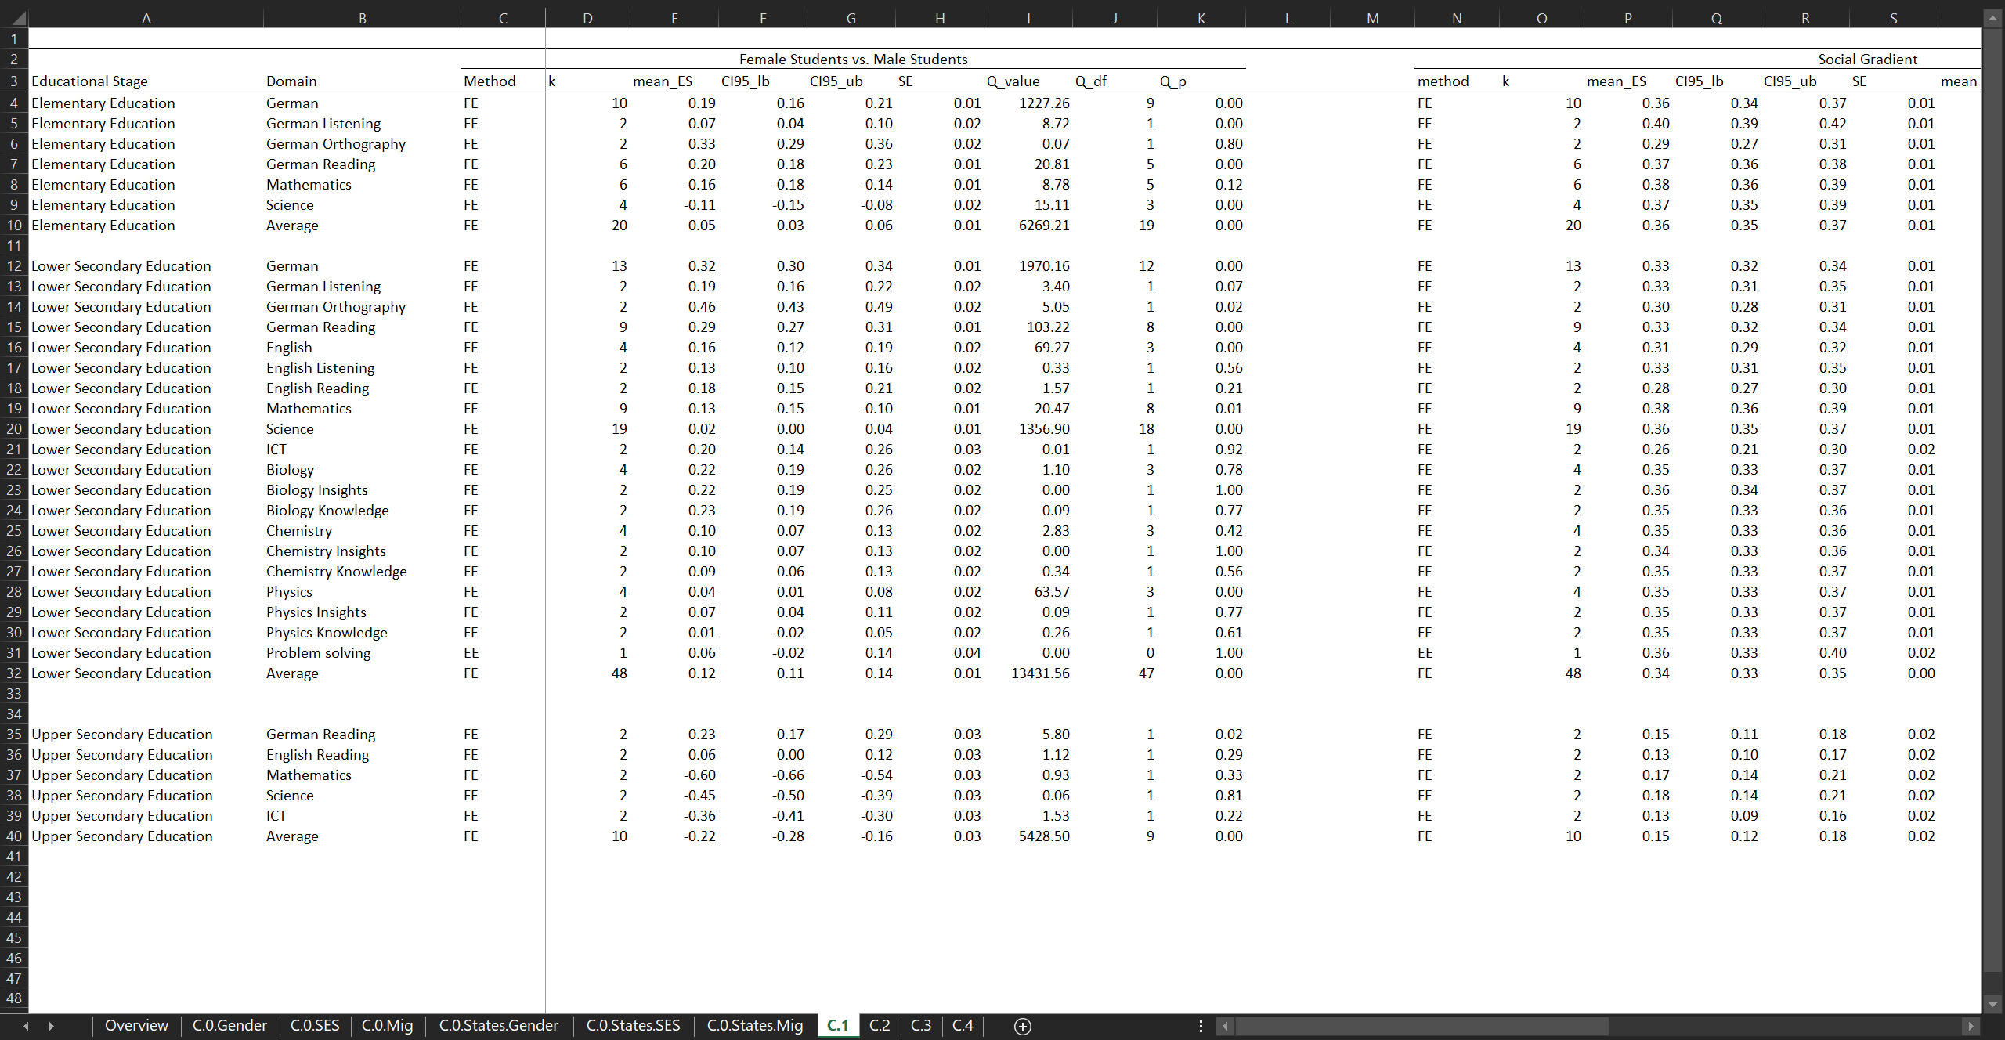Click previous sheet navigation arrow
This screenshot has height=1040, width=2005.
[26, 1026]
